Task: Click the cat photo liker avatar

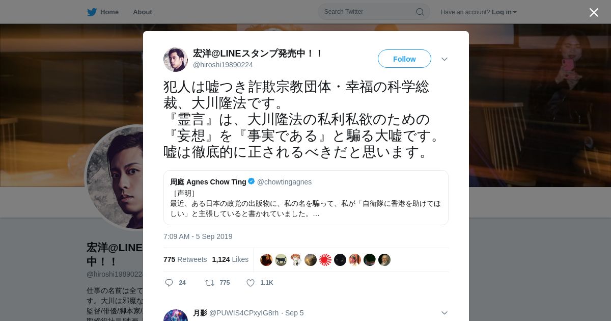Action: click(x=281, y=260)
